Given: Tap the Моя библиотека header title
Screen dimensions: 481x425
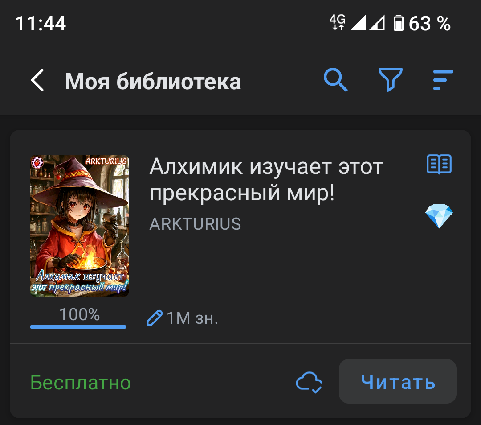Looking at the screenshot, I should 153,81.
